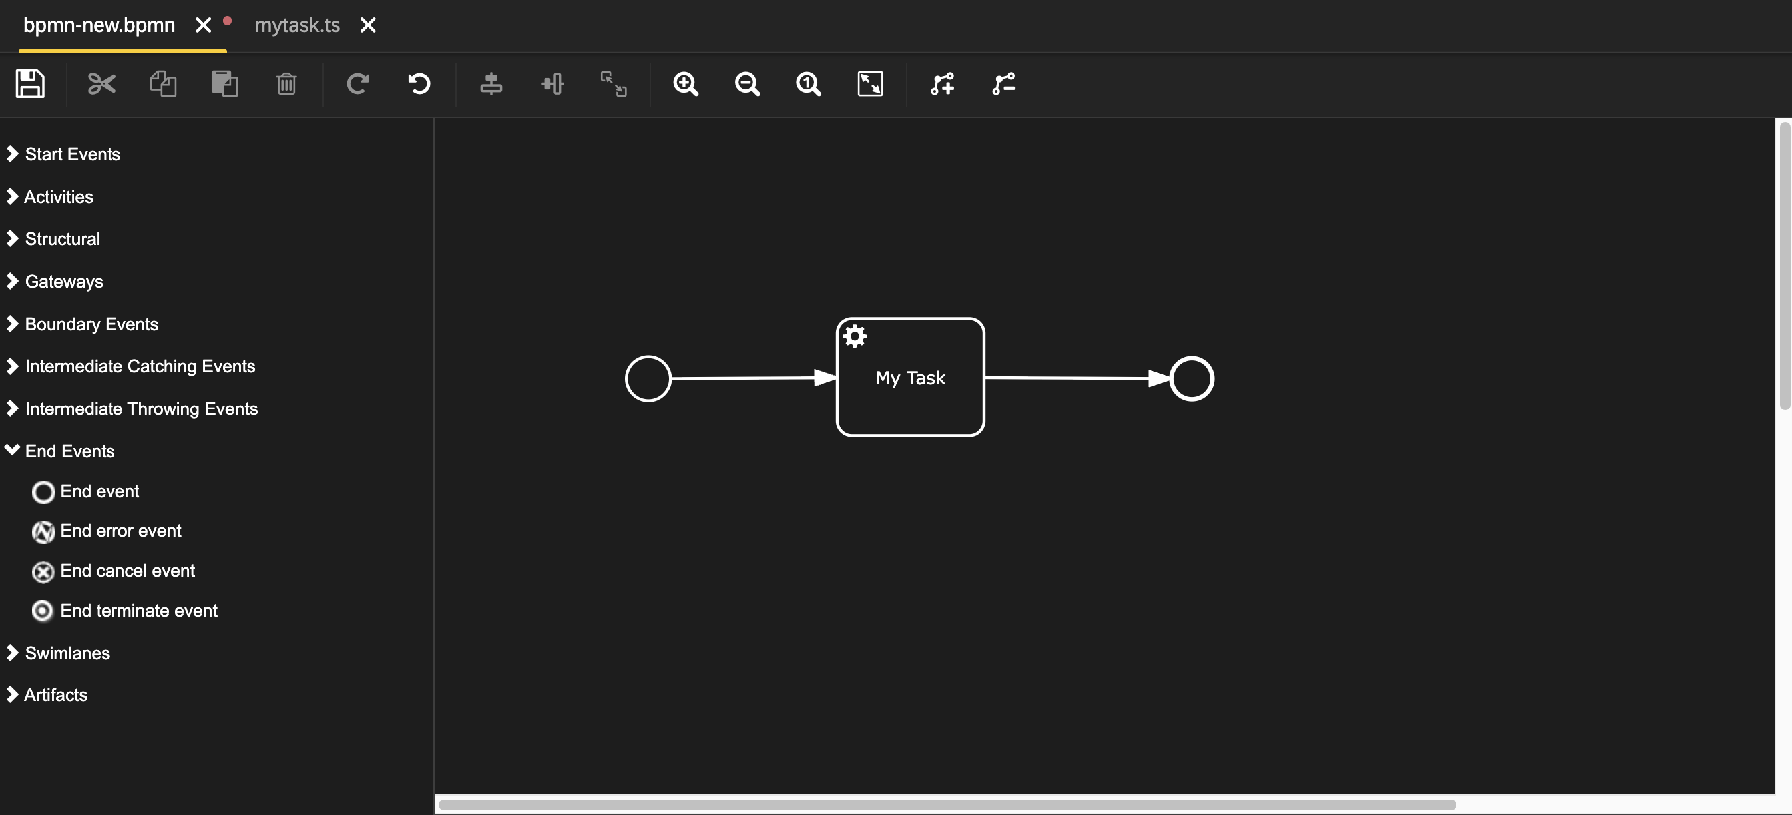This screenshot has height=815, width=1792.
Task: Switch to the mytask.ts tab
Action: tap(297, 25)
